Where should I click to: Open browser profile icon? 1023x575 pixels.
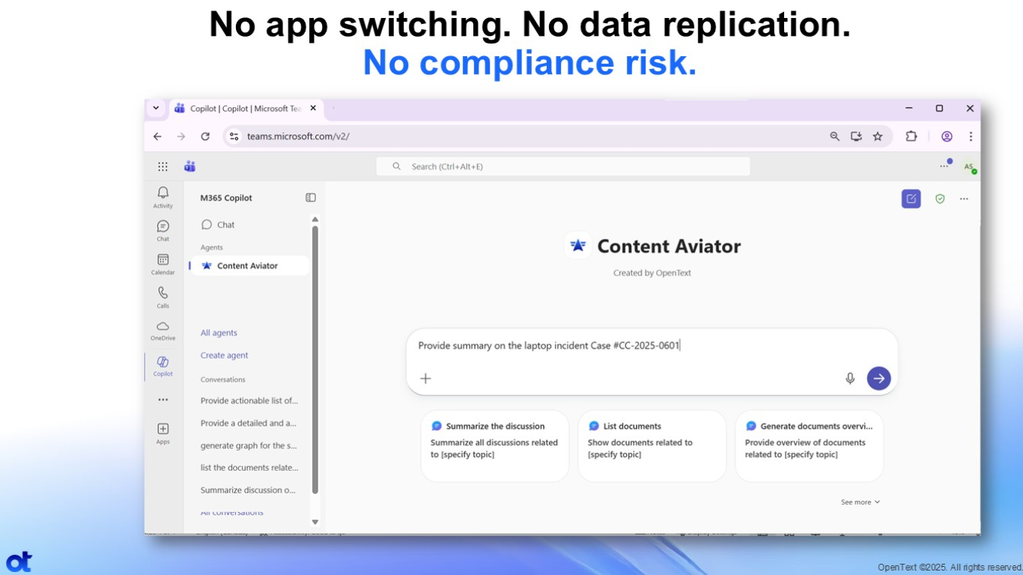pos(947,136)
